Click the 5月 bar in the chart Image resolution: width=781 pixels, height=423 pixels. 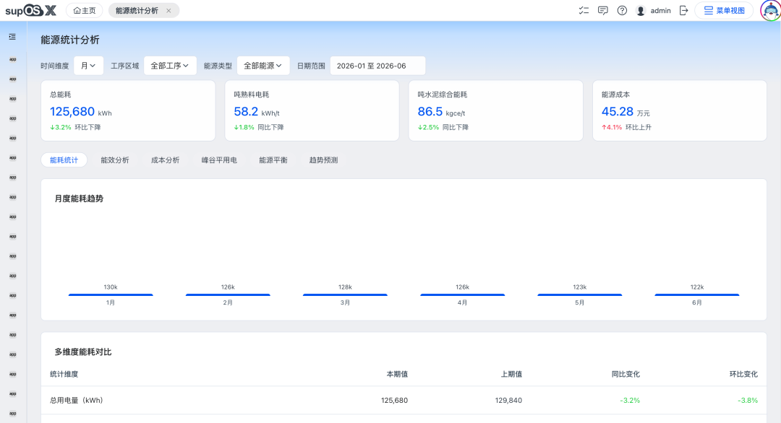pyautogui.click(x=580, y=295)
